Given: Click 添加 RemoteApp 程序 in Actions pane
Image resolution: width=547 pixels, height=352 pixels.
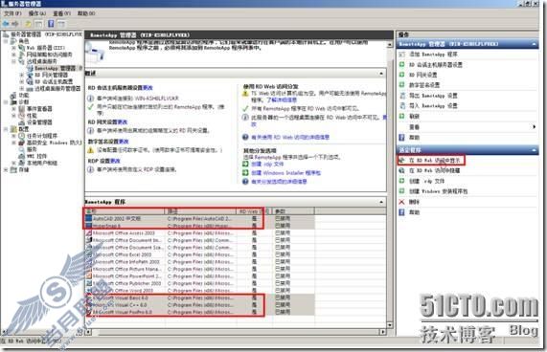Looking at the screenshot, I should click(433, 55).
